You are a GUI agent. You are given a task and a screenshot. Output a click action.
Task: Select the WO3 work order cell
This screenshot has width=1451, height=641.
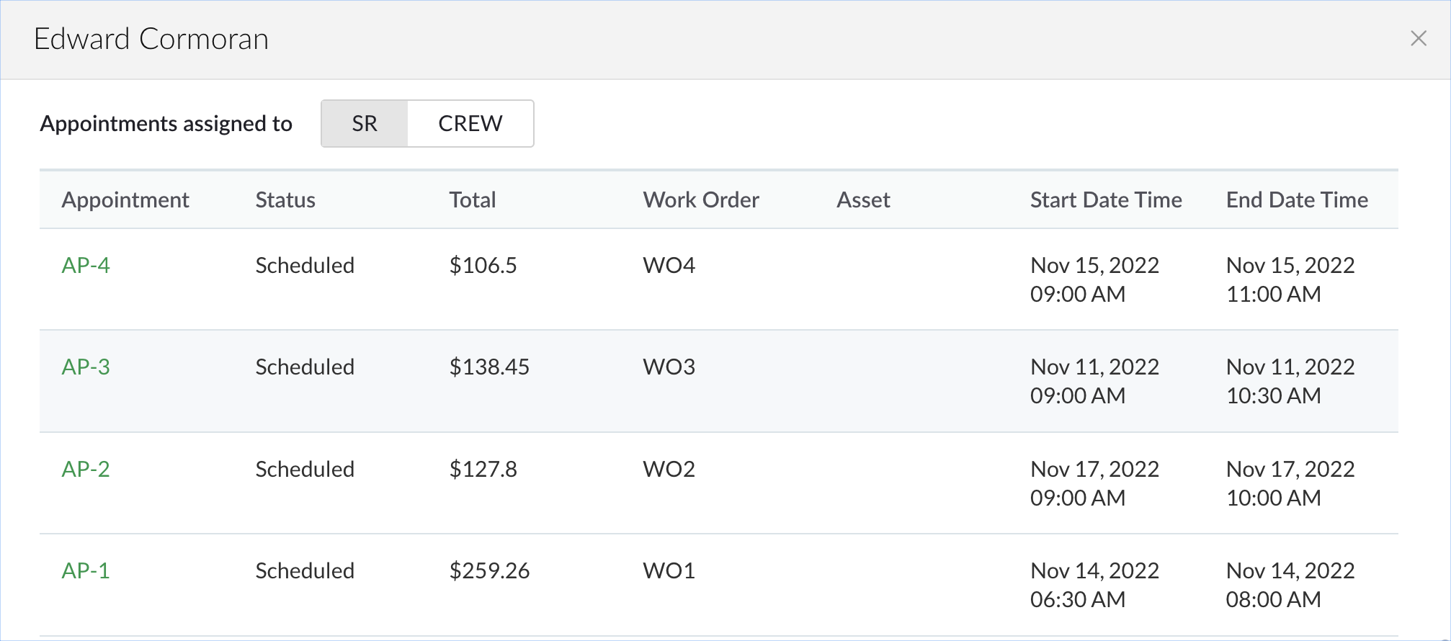[x=669, y=367]
